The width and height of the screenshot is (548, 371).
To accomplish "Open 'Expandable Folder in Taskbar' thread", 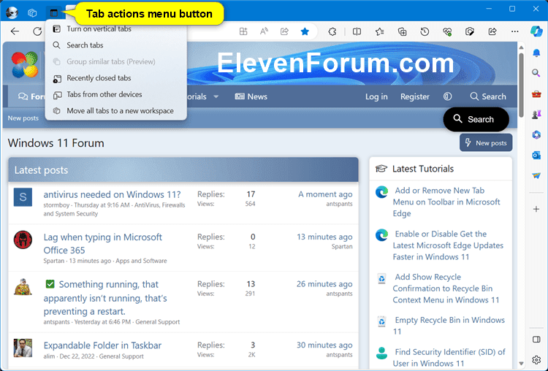I will click(x=102, y=345).
